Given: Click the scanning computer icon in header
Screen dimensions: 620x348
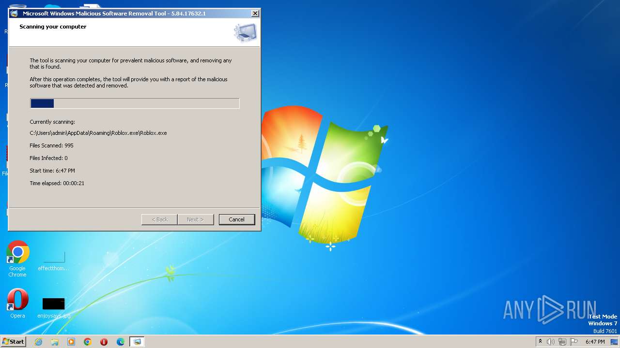Looking at the screenshot, I should (x=245, y=32).
